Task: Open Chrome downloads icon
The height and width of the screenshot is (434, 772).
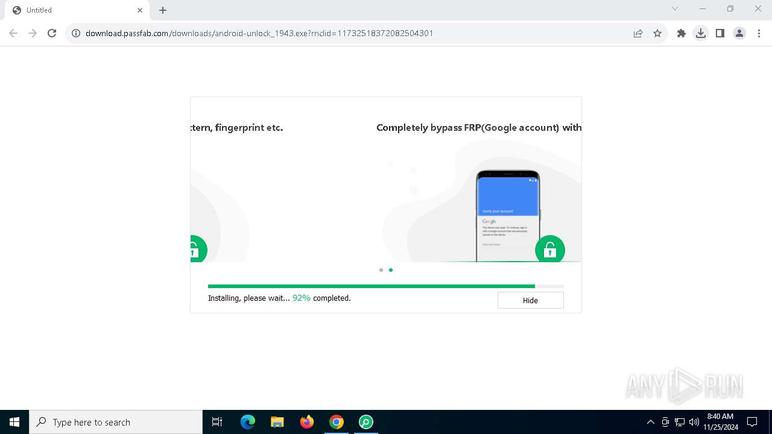Action: point(701,33)
